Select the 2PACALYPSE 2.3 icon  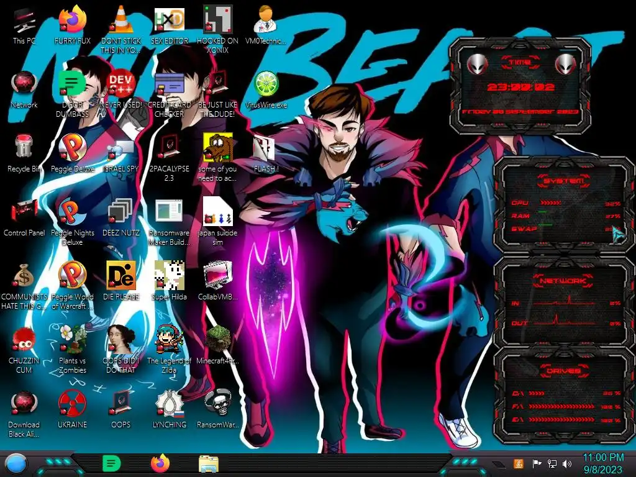point(169,147)
